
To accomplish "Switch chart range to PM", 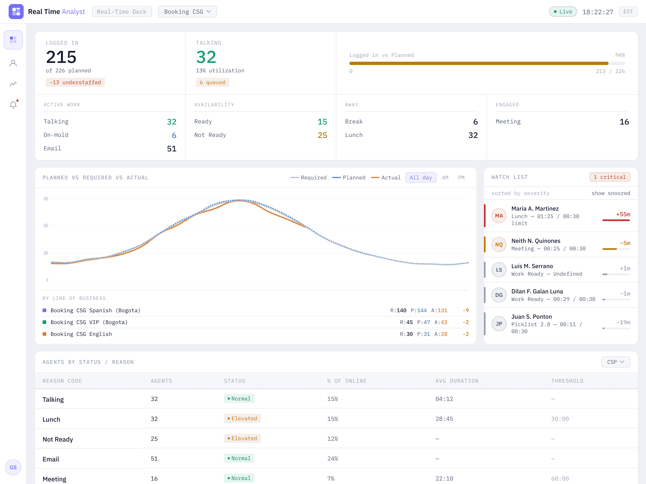I will click(x=461, y=177).
